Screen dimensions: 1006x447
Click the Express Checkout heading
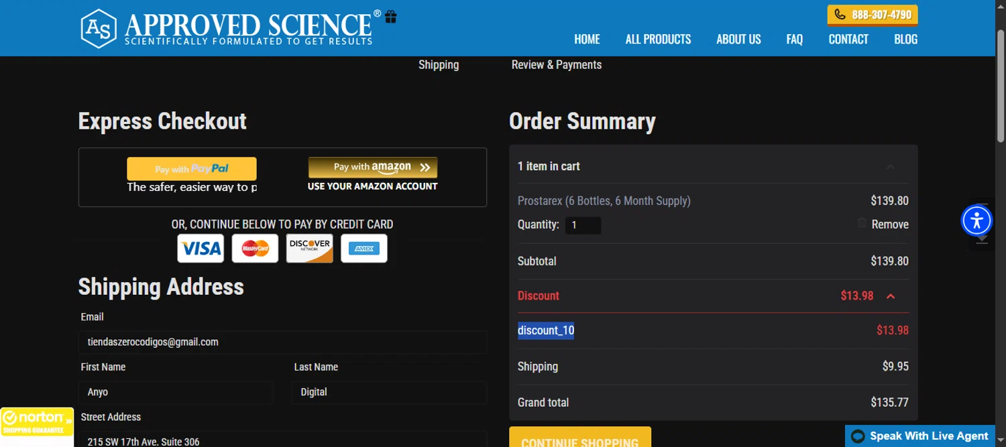[162, 121]
